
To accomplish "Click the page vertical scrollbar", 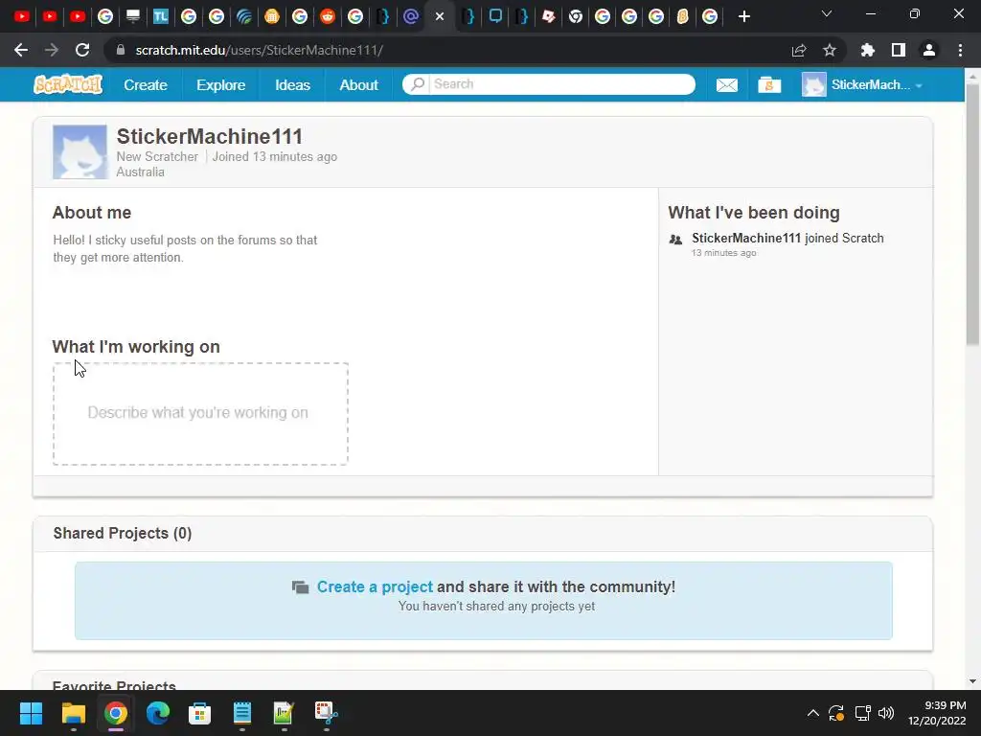I will [972, 214].
